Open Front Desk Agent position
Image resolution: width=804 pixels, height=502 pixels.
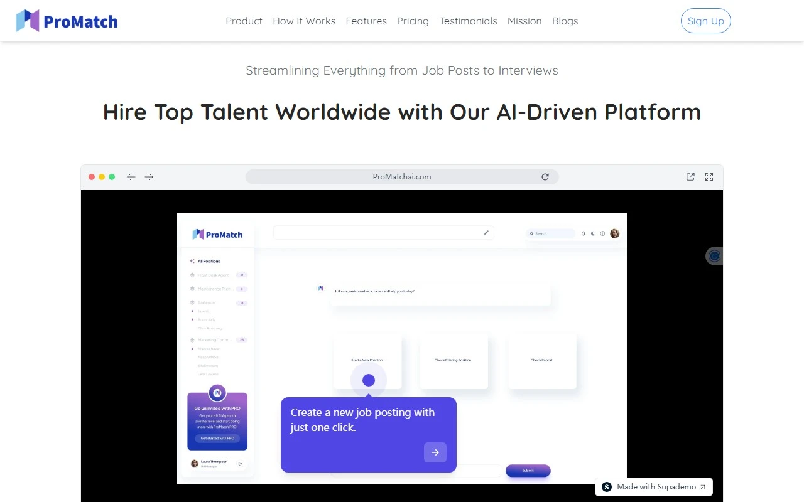[x=218, y=275]
